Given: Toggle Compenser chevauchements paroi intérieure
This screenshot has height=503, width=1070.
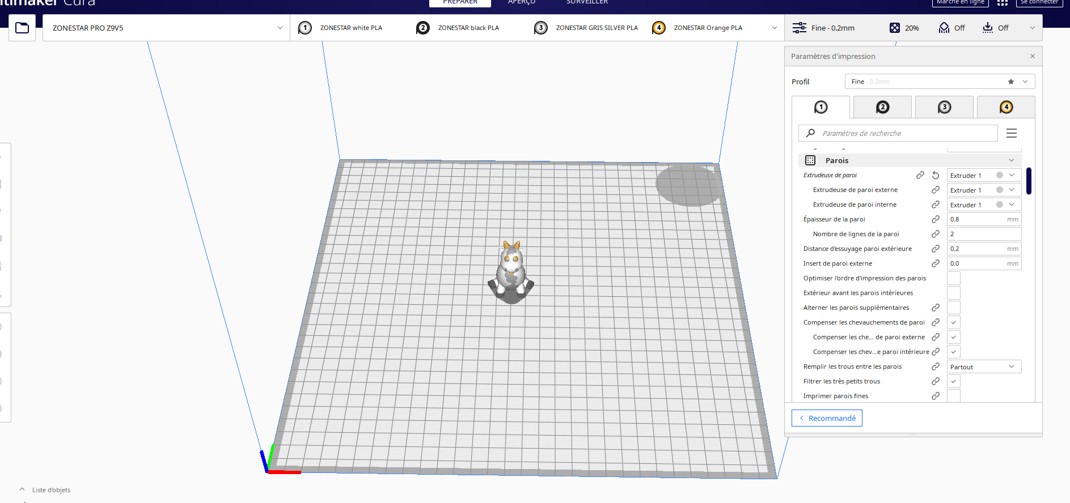Looking at the screenshot, I should click(954, 352).
